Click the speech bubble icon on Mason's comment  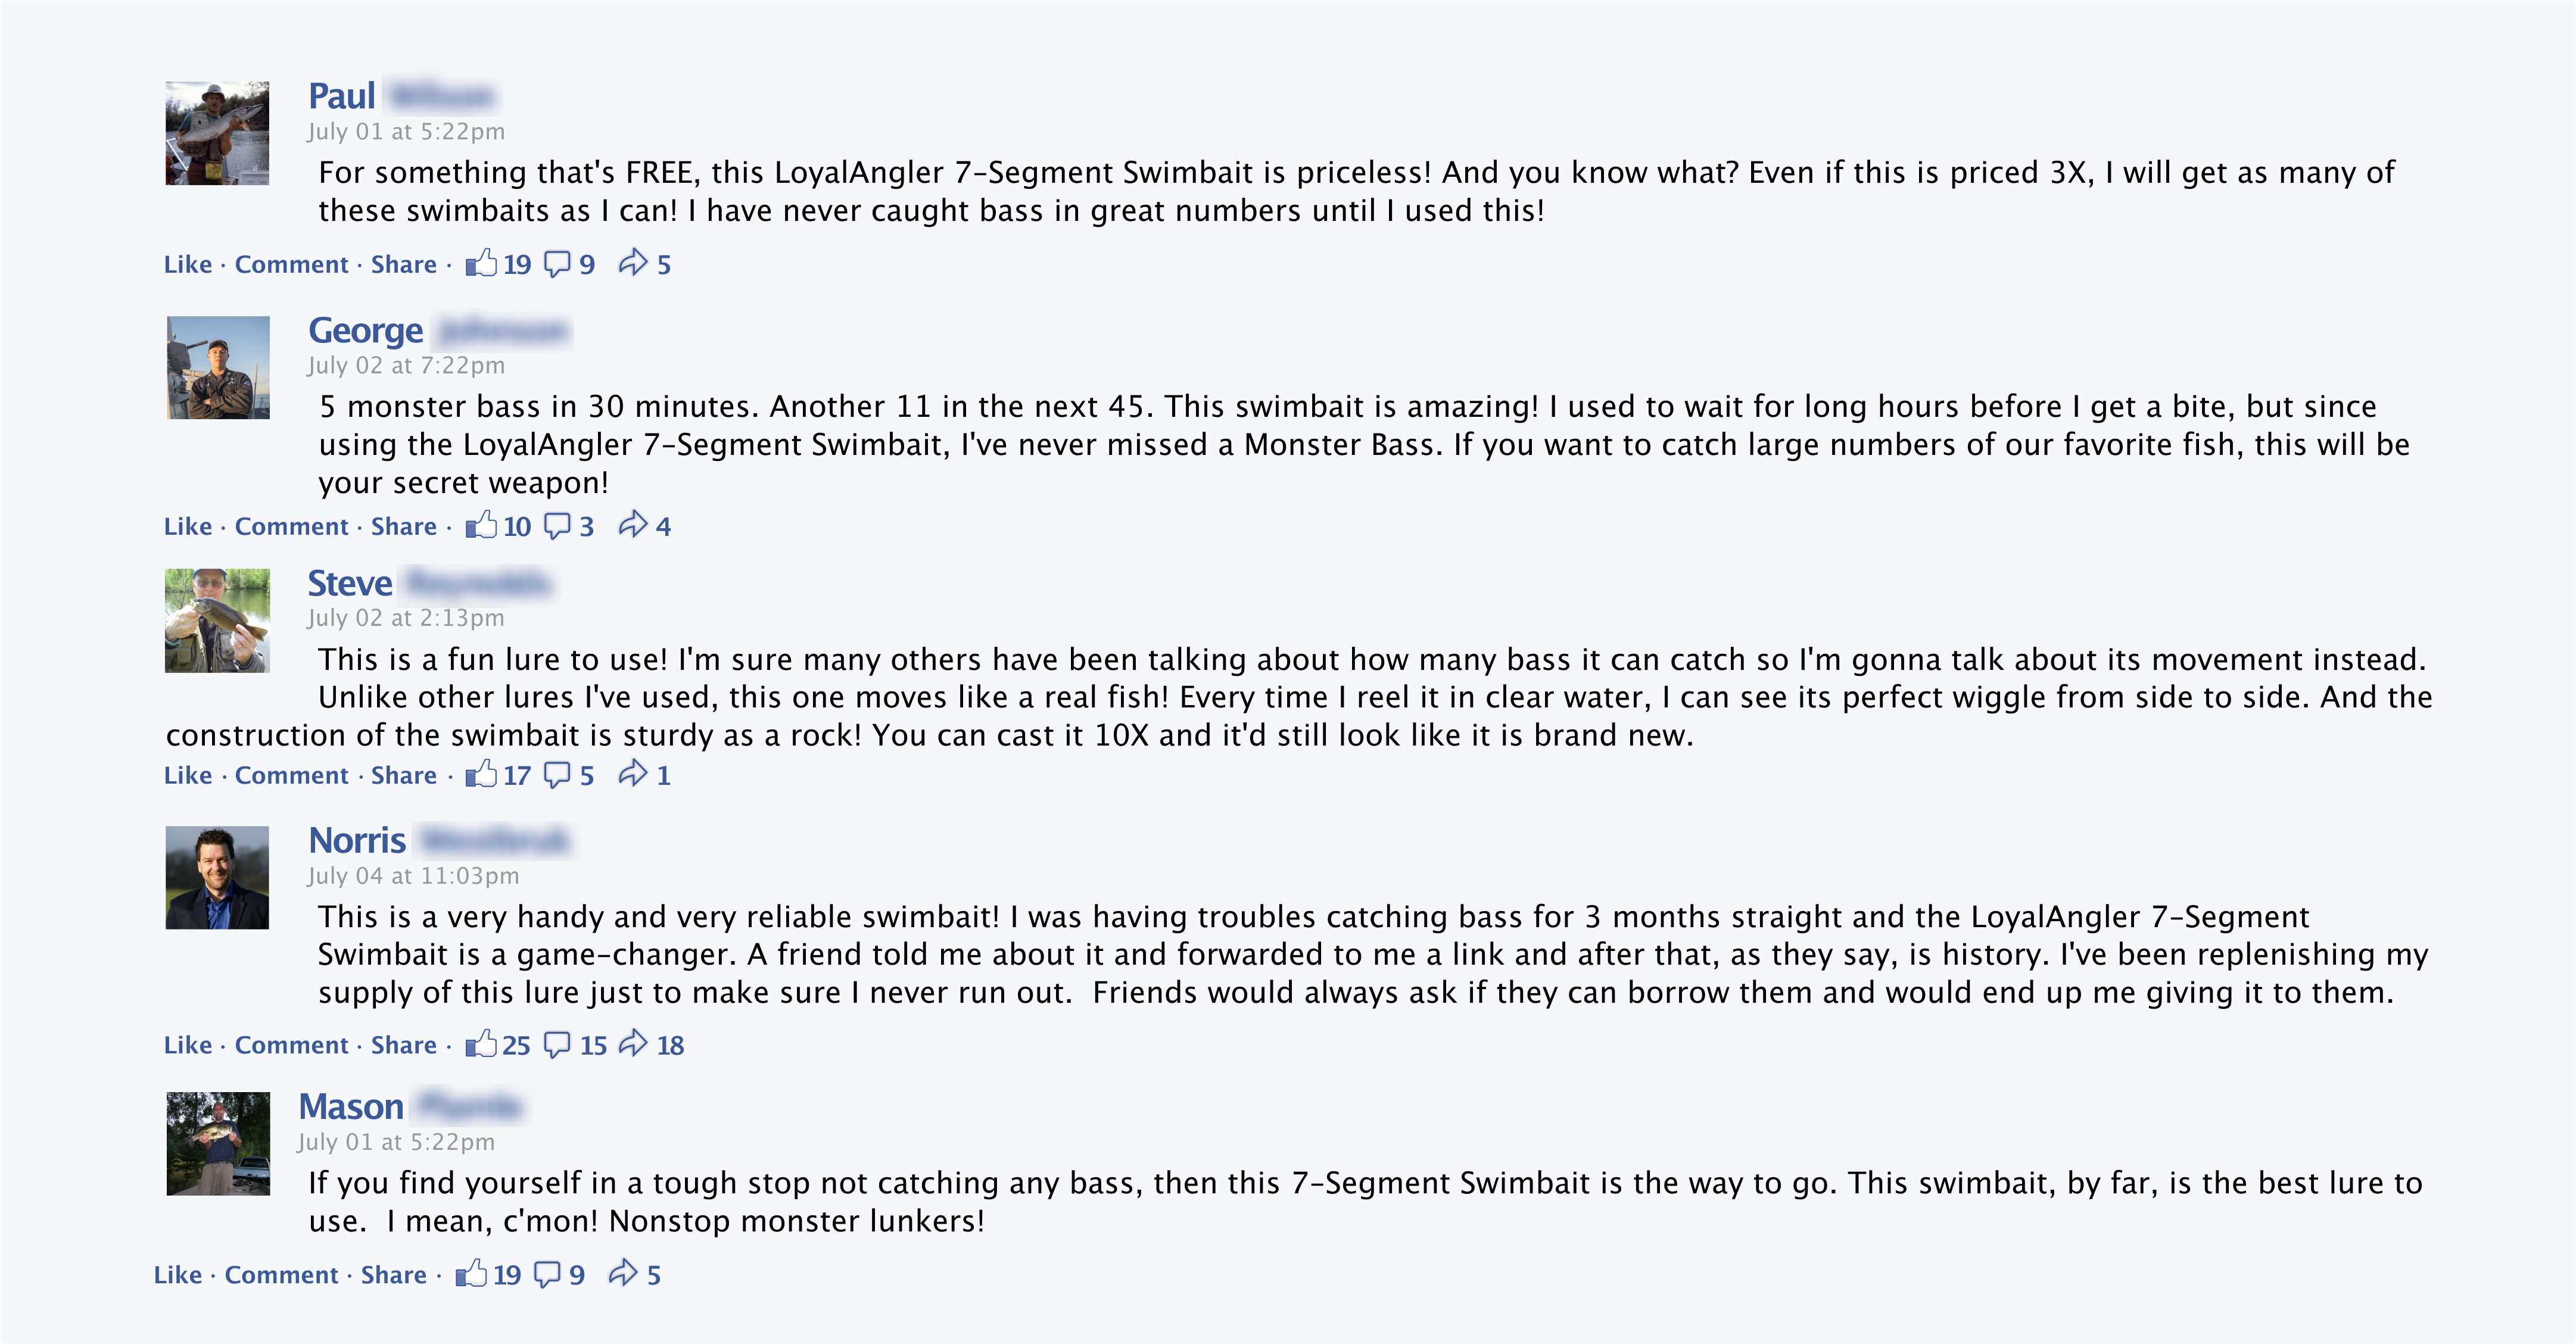(547, 1274)
